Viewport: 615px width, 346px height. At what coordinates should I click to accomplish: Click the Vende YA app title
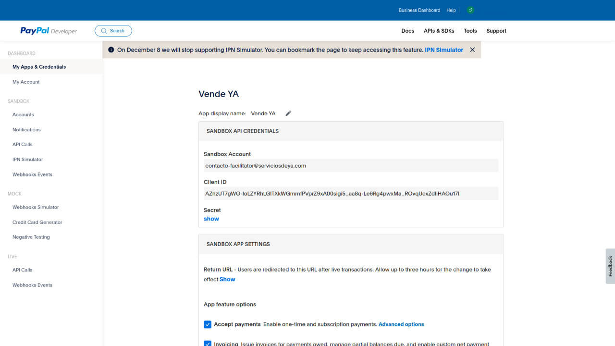coord(219,94)
